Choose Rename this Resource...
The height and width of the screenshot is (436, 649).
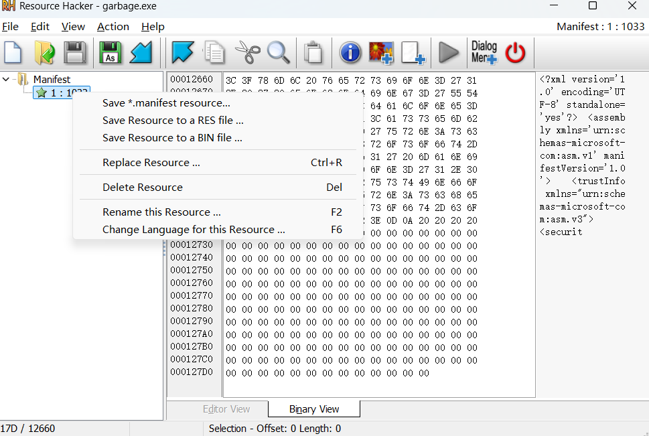pyautogui.click(x=218, y=212)
